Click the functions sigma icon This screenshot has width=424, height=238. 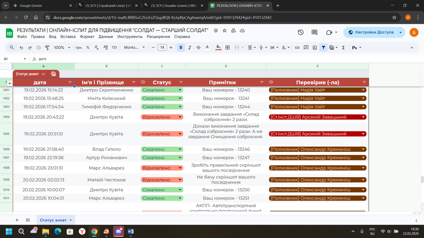pos(343,48)
